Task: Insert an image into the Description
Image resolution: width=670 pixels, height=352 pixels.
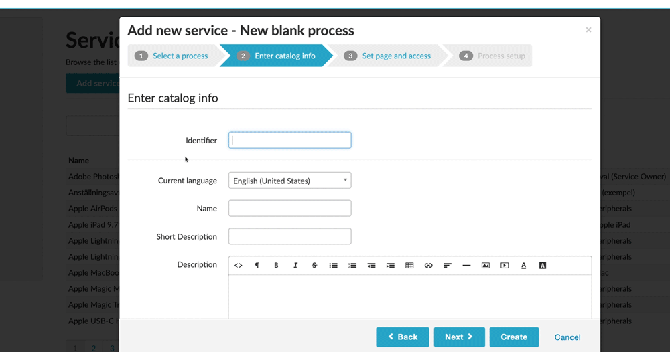Action: [486, 266]
